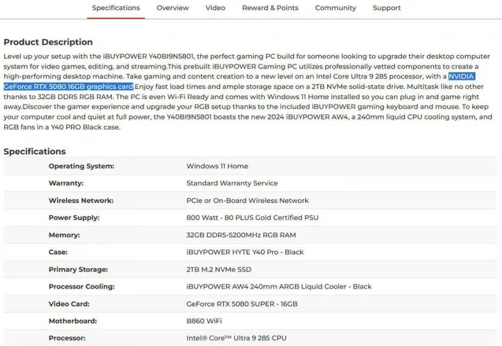Click the 'Primary Storage:' label
This screenshot has height=346, width=502.
tap(78, 270)
